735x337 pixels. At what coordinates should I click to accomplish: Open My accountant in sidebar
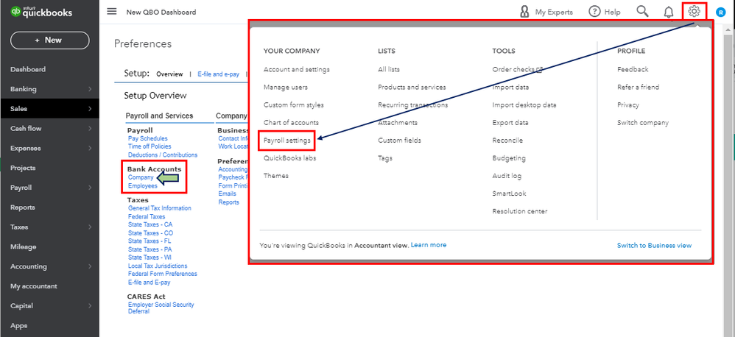[34, 286]
